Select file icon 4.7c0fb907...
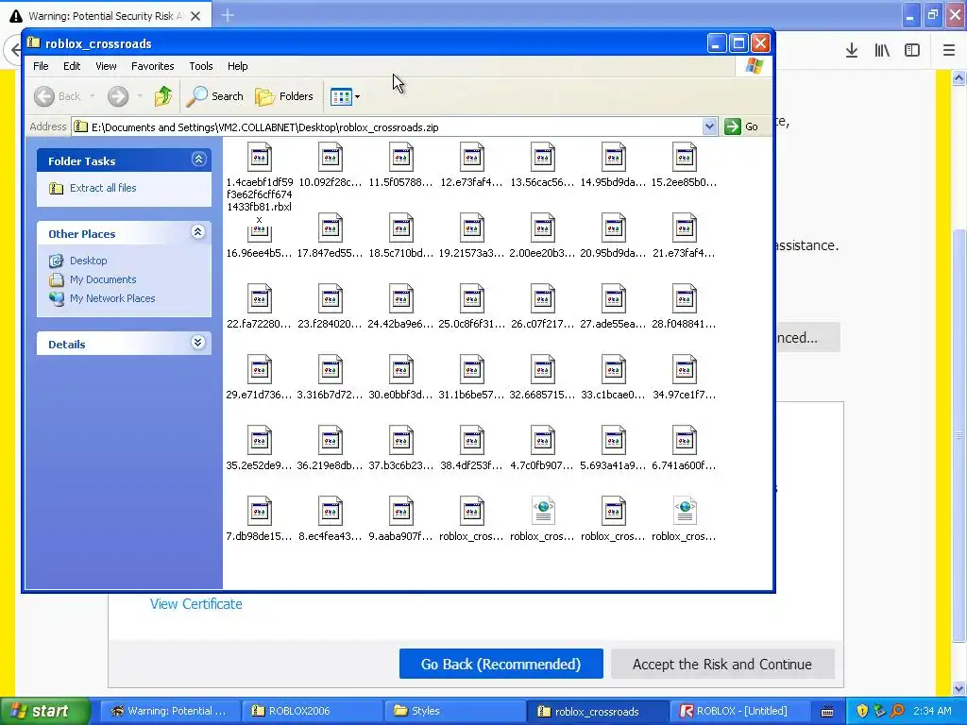Screen dimensions: 967x725 pos(543,441)
